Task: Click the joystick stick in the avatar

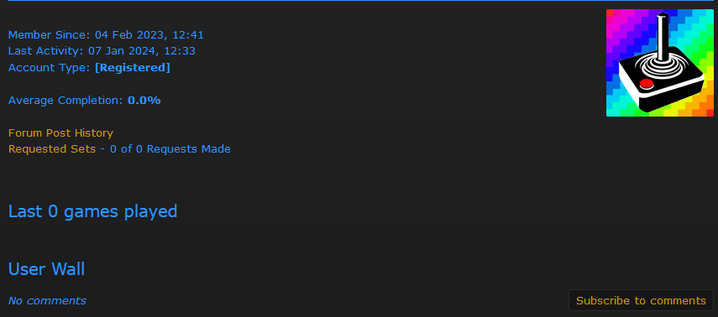Action: pyautogui.click(x=662, y=37)
